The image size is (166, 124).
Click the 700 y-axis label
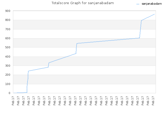(8, 29)
